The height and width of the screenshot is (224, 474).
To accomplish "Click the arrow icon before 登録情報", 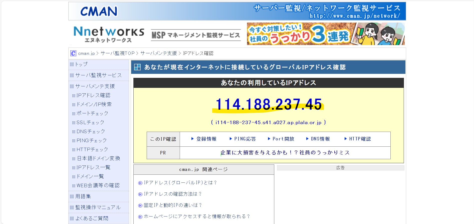I will (x=192, y=139).
